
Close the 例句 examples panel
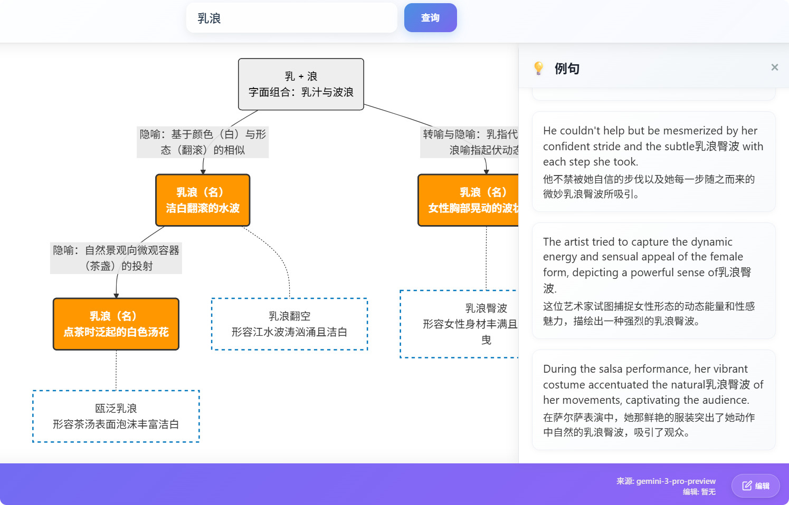(774, 67)
